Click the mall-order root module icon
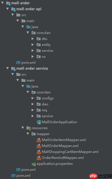The image size is (112, 179). pyautogui.click(x=8, y=3)
